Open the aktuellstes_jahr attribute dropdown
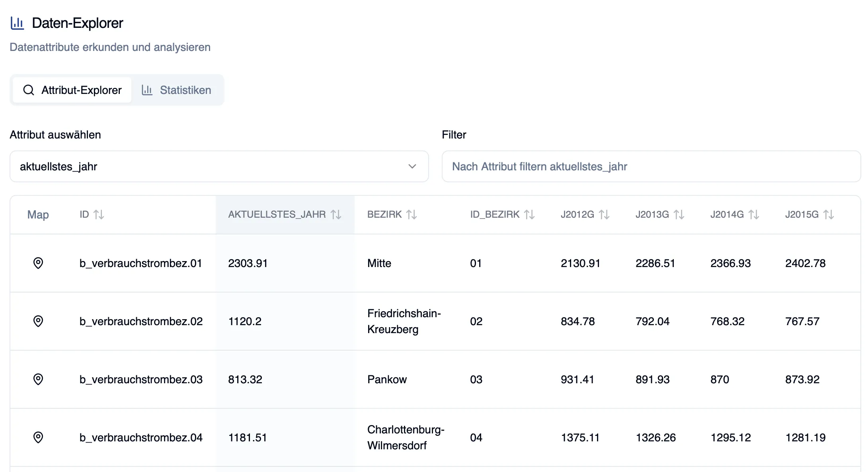Image resolution: width=866 pixels, height=472 pixels. (219, 166)
